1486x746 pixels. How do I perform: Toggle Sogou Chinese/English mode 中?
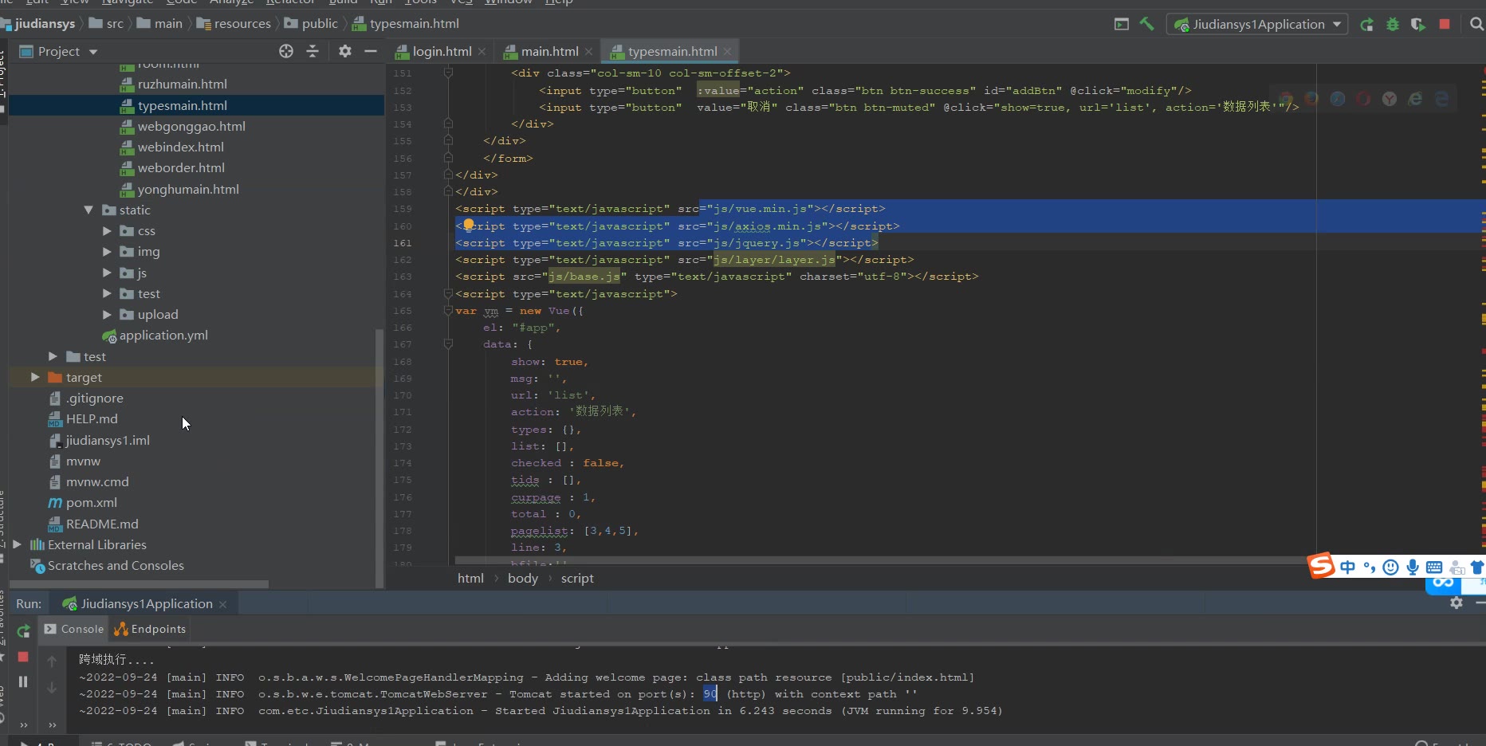point(1348,567)
